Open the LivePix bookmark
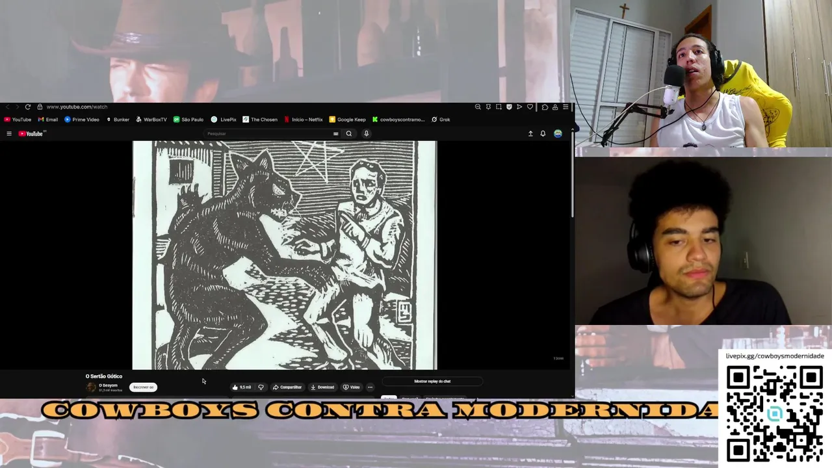Screen dimensions: 832x468 (224, 120)
